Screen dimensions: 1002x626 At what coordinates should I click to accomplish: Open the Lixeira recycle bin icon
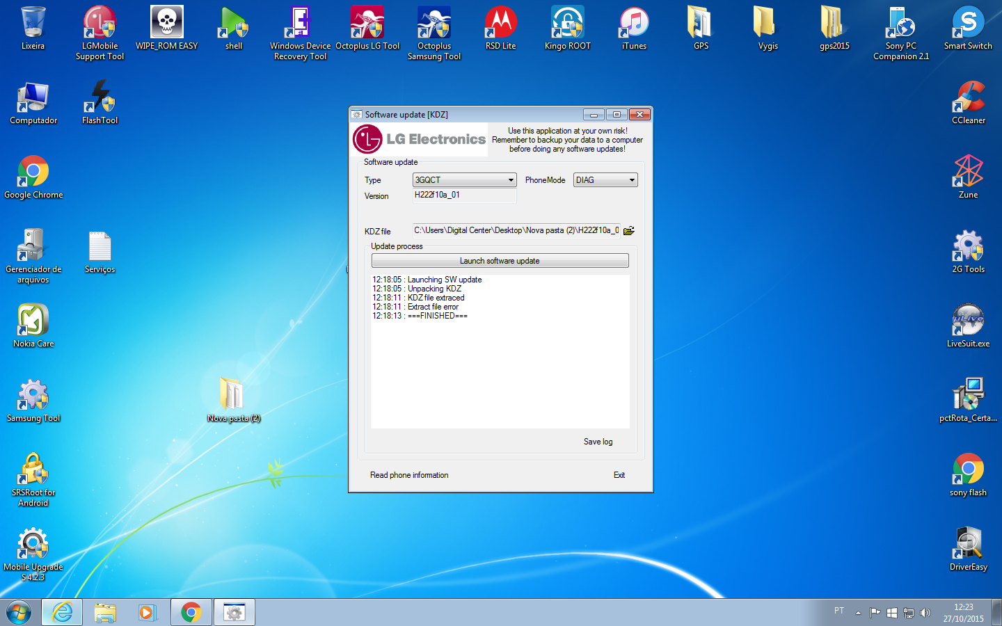33,28
